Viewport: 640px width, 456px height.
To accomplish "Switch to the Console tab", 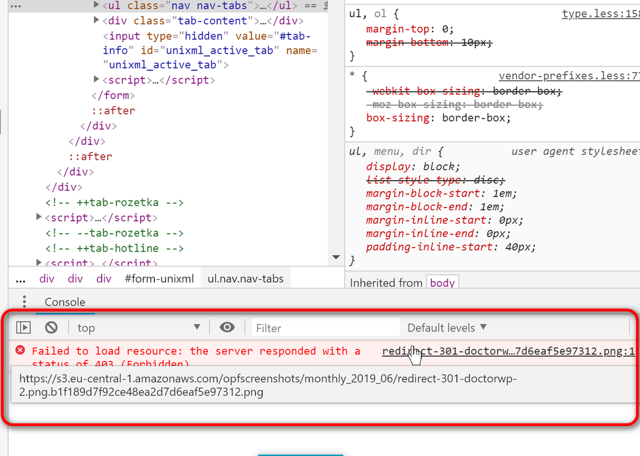I will 65,302.
